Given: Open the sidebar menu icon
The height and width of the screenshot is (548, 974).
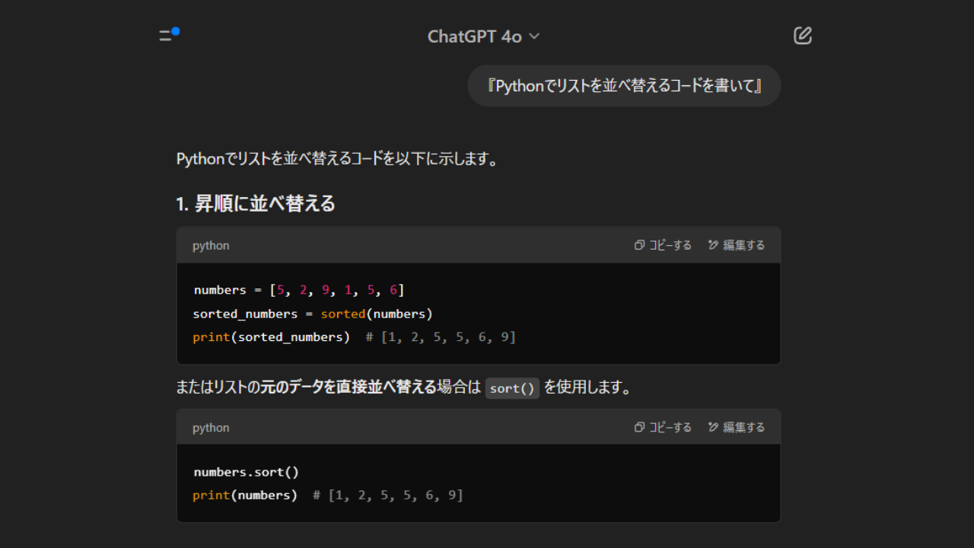Looking at the screenshot, I should tap(166, 36).
